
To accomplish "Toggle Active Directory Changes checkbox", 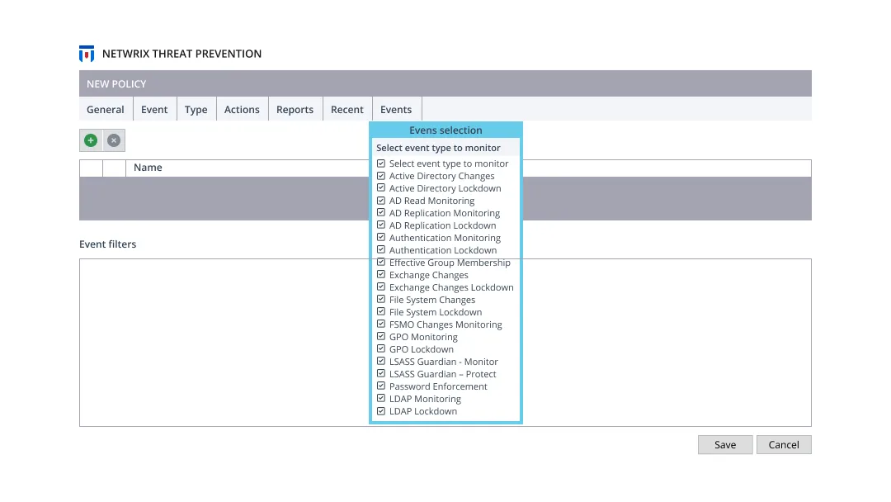I will click(x=380, y=176).
